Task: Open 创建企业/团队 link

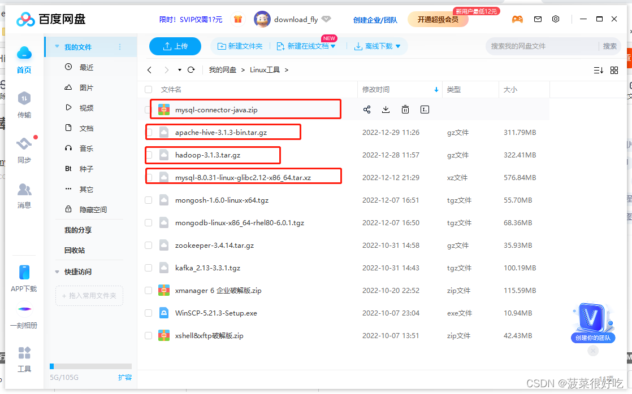Action: coord(375,20)
